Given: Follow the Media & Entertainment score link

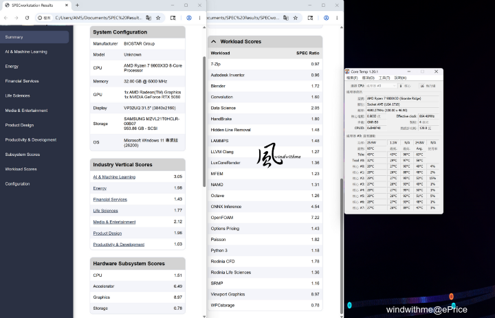Looking at the screenshot, I should (x=114, y=222).
